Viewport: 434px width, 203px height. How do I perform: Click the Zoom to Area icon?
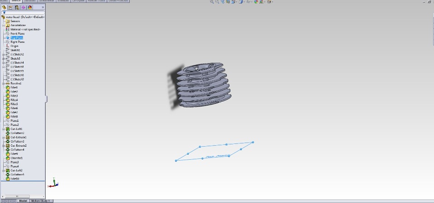[217, 2]
